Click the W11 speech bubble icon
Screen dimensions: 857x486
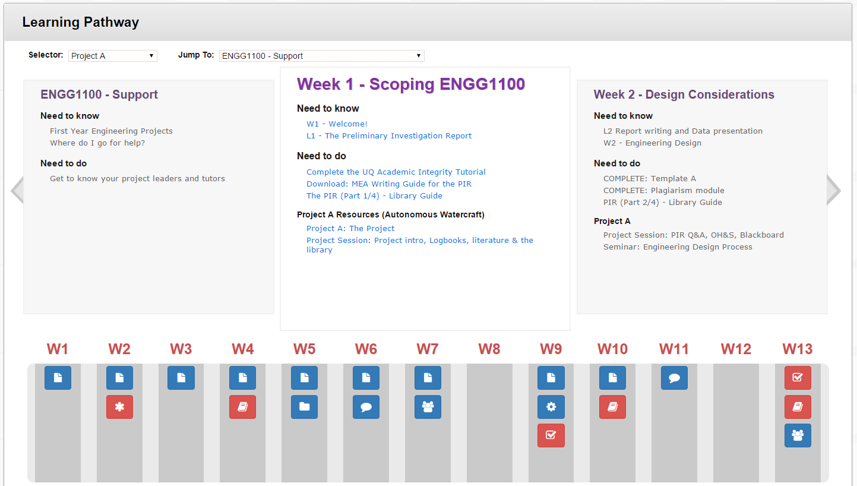pos(674,378)
